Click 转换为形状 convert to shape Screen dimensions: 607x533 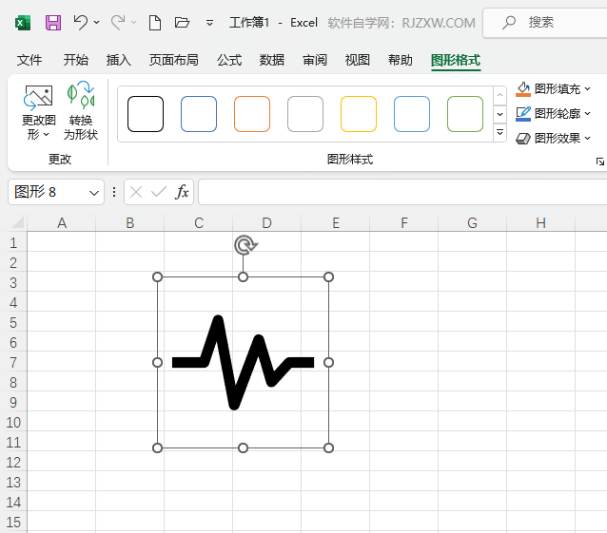coord(81,111)
